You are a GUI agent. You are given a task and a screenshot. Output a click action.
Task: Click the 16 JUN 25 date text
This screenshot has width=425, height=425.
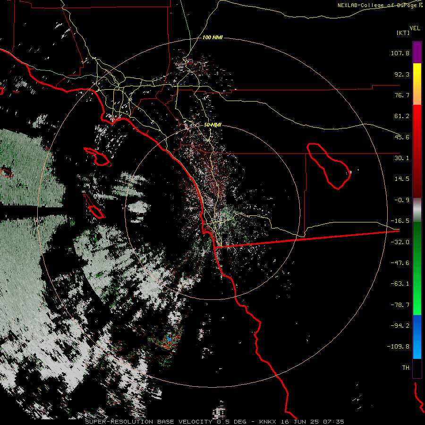pyautogui.click(x=299, y=422)
